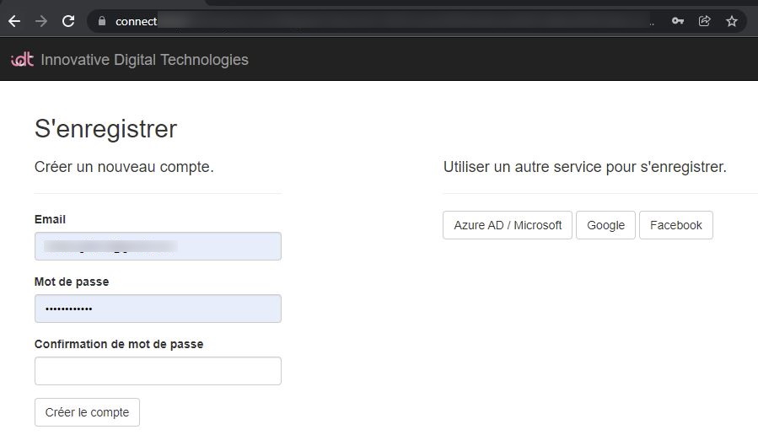
Task: Register with Azure AD / Microsoft
Action: [x=508, y=225]
